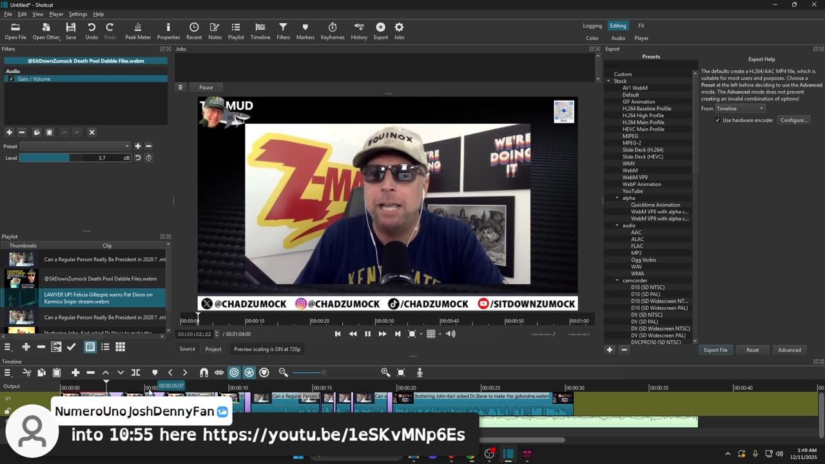Click the Reset button in Export

[x=752, y=350]
